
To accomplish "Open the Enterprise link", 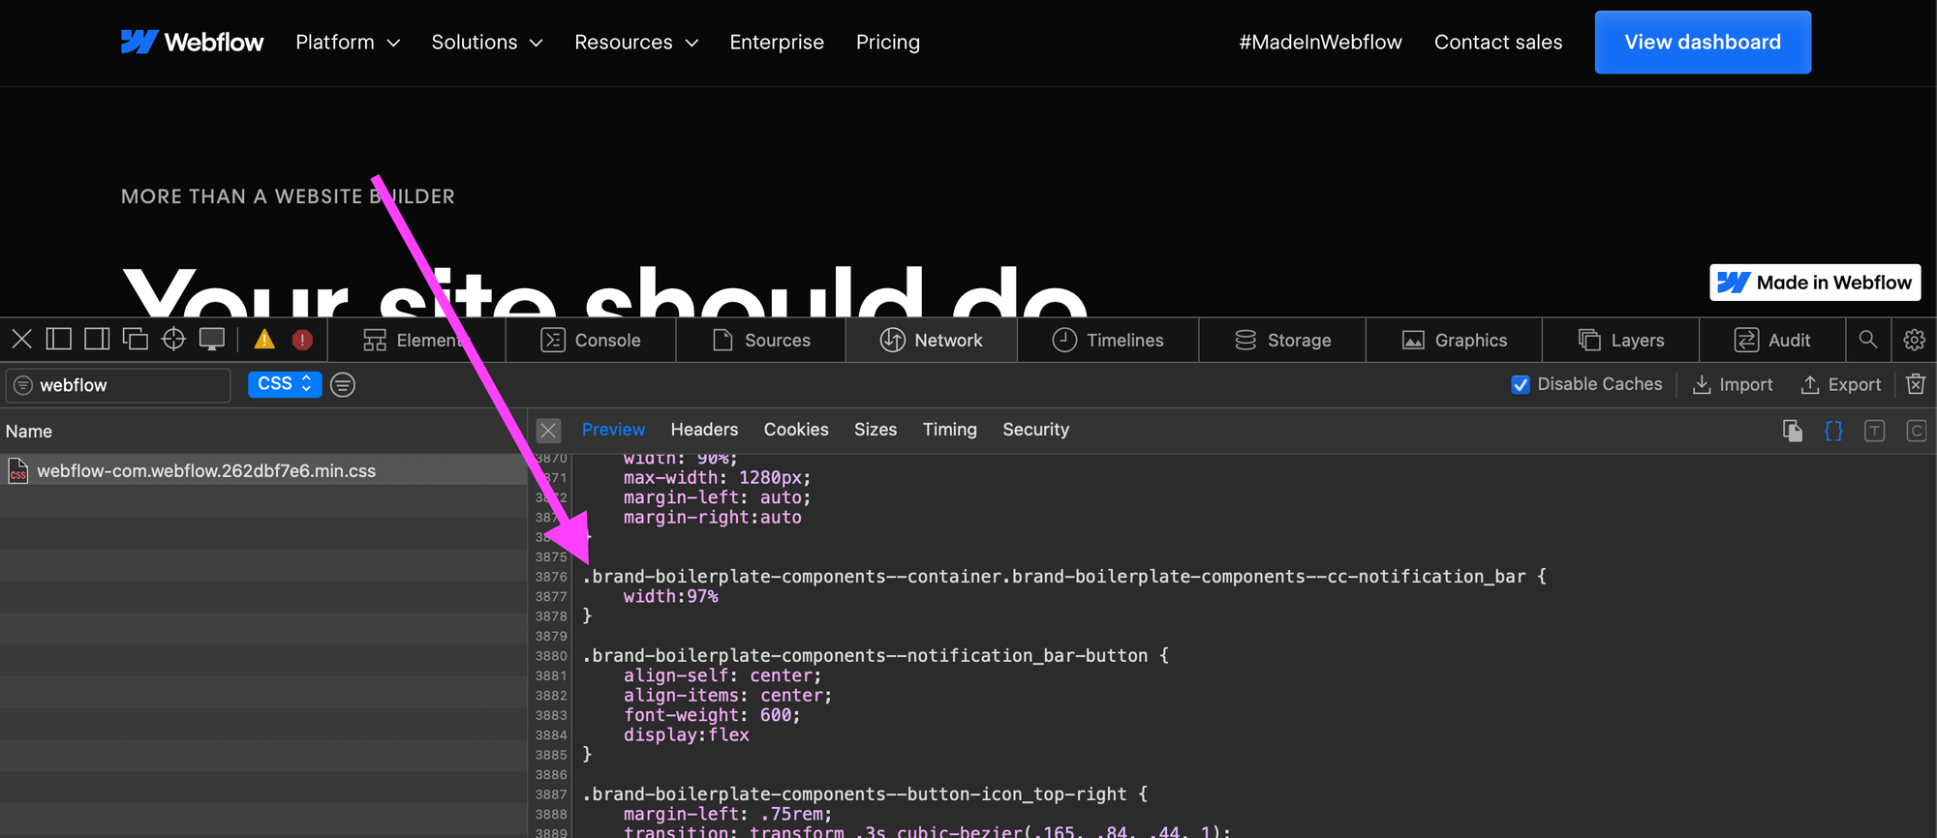I will click(x=777, y=42).
